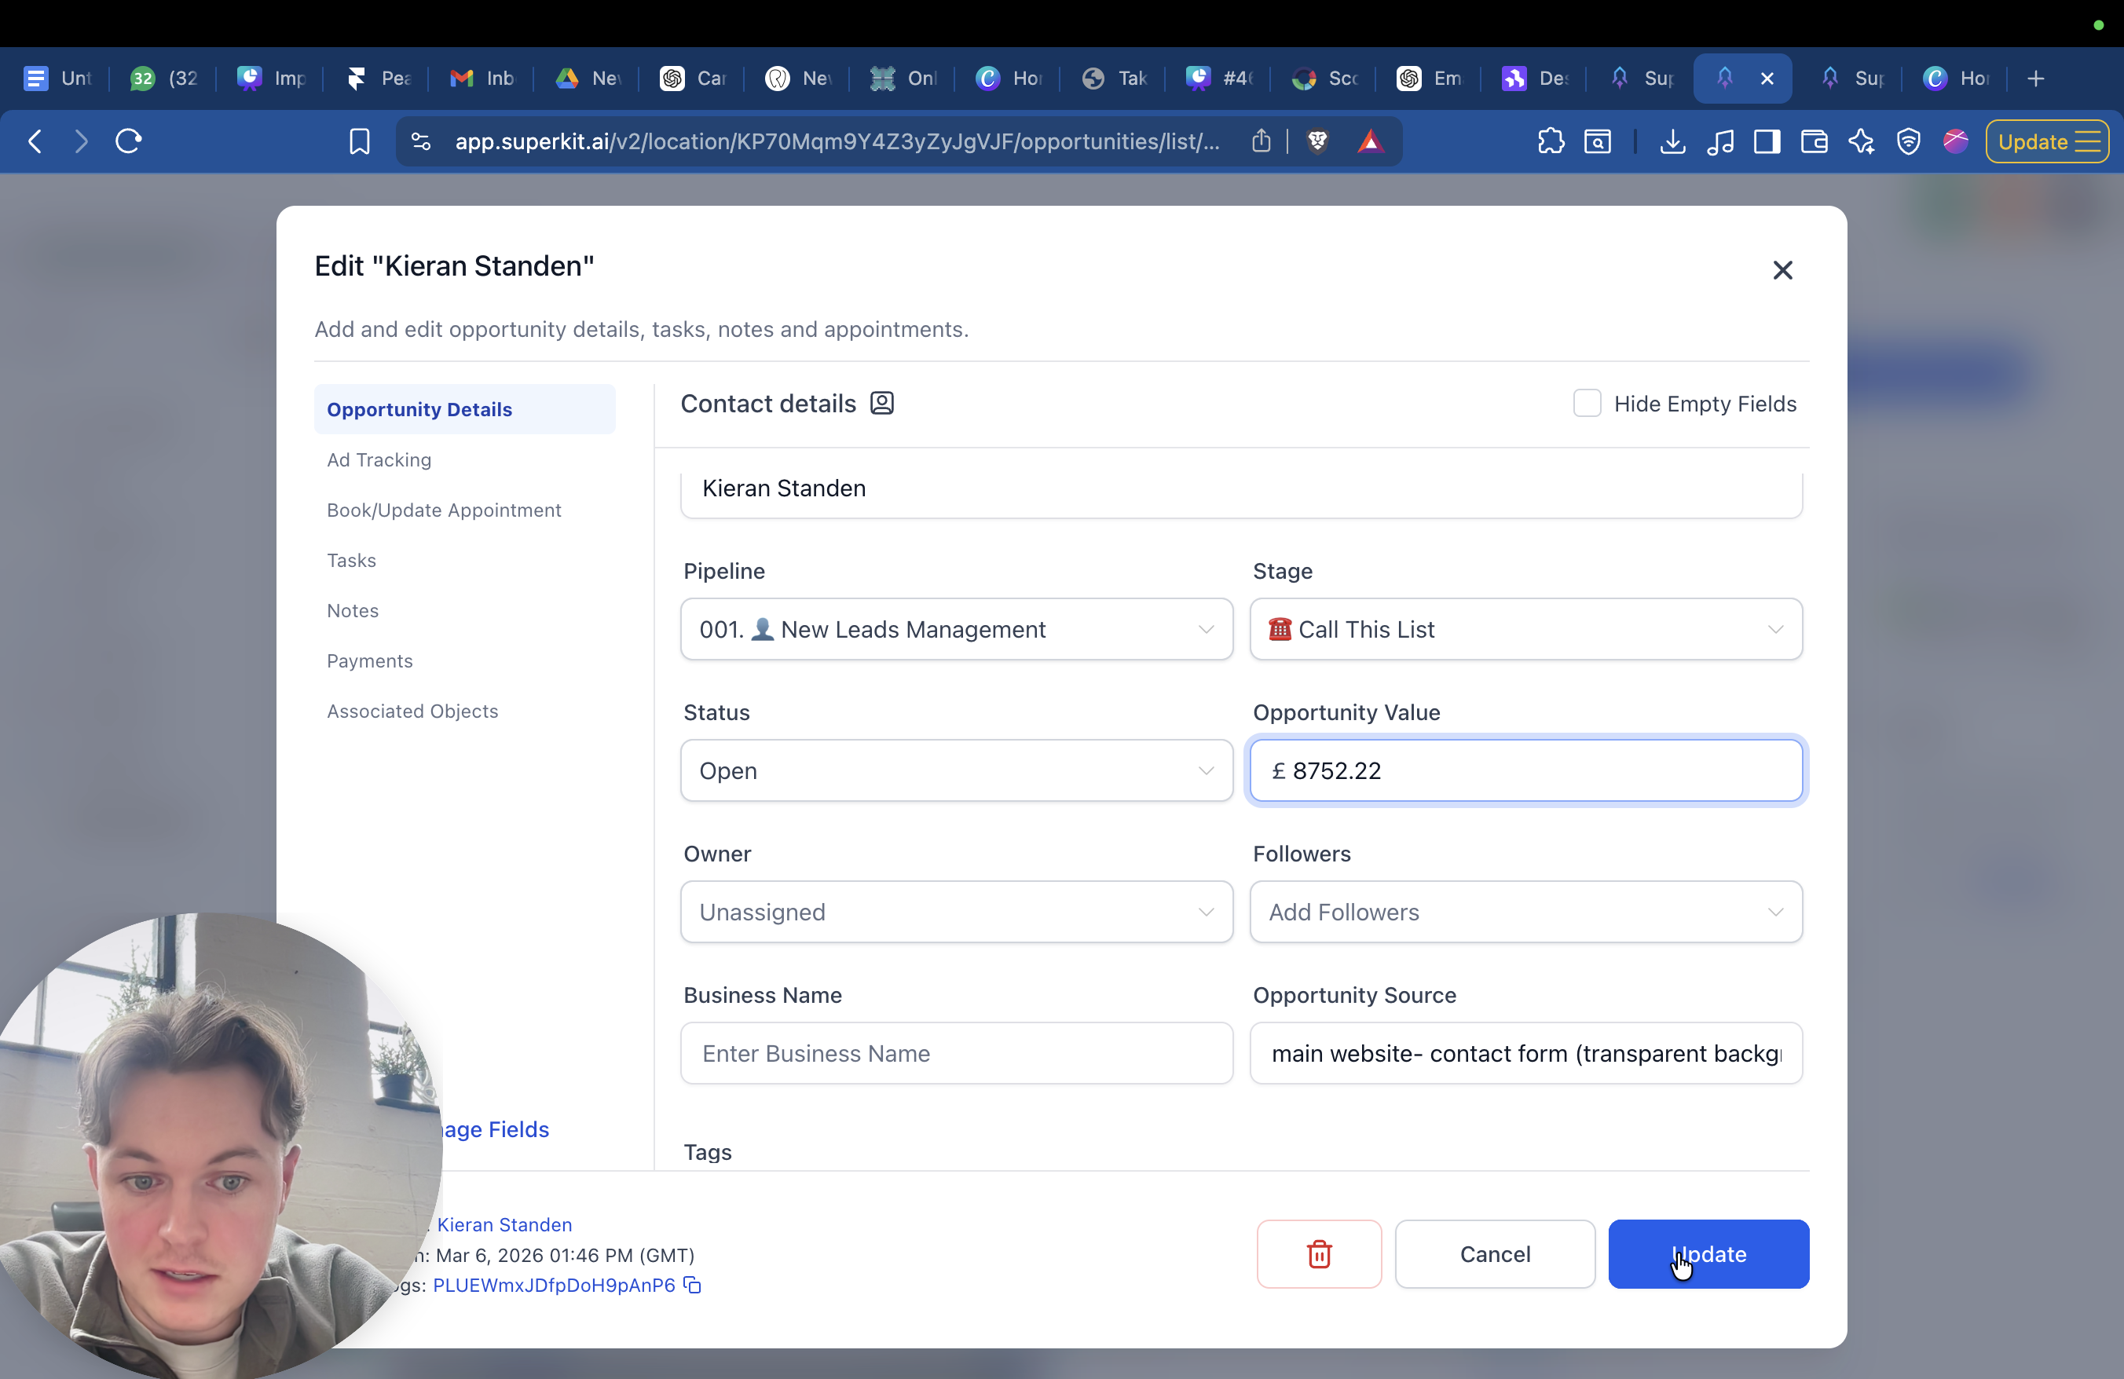Click into the Business Name field
The image size is (2124, 1379).
tap(956, 1052)
